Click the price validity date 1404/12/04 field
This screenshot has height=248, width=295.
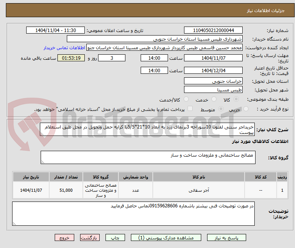point(213,71)
